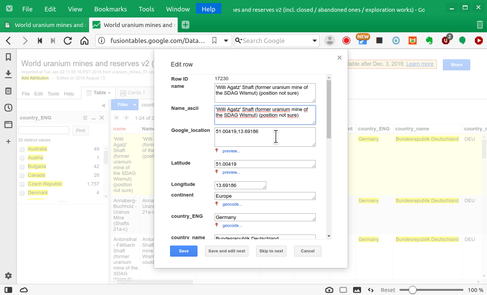Open the user profile avatar icon
487x295 pixels.
tap(329, 41)
